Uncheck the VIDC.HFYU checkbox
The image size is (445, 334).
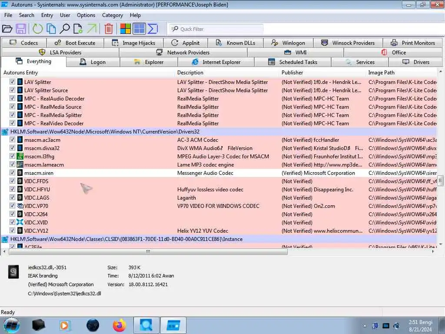(12, 189)
